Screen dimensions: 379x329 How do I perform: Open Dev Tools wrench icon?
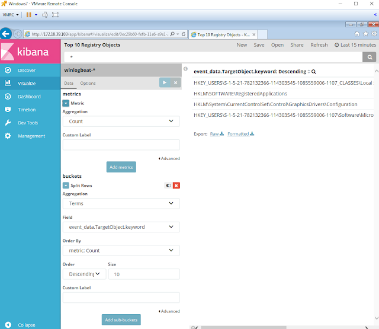point(8,123)
